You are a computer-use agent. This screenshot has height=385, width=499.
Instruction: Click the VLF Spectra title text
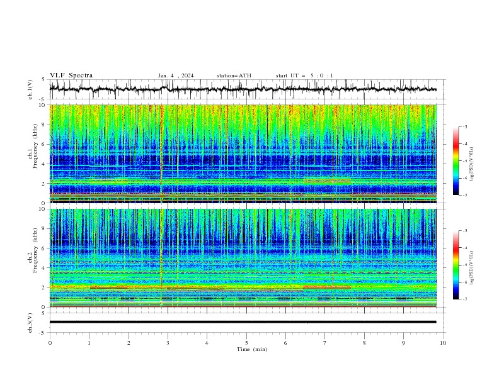point(71,75)
